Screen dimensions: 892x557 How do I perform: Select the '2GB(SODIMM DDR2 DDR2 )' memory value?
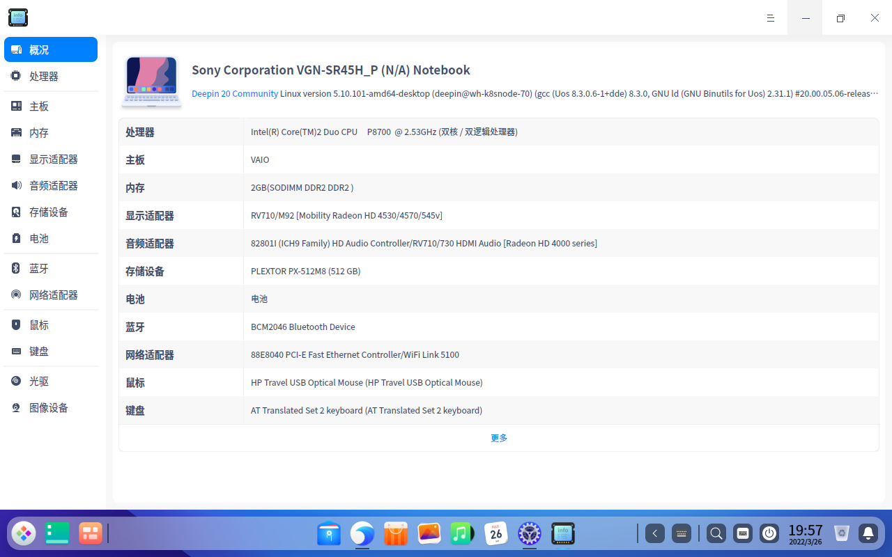click(x=302, y=187)
